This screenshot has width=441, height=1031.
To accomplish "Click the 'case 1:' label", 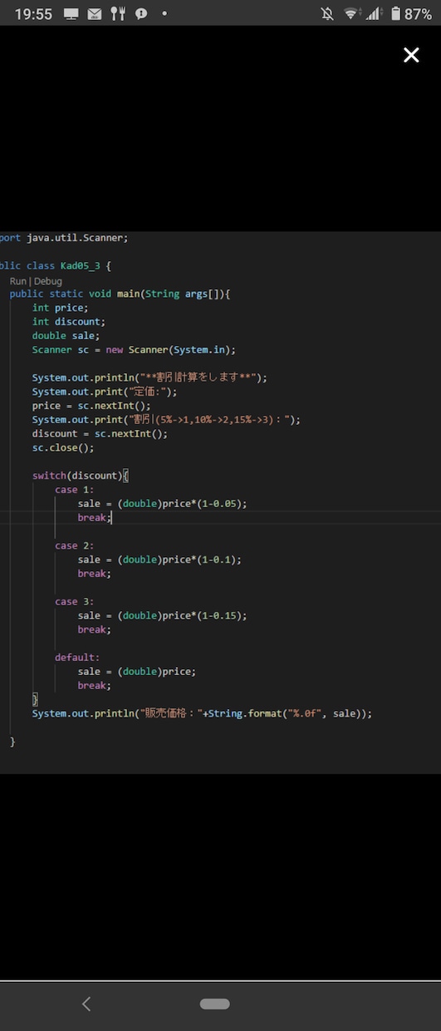I will 75,490.
